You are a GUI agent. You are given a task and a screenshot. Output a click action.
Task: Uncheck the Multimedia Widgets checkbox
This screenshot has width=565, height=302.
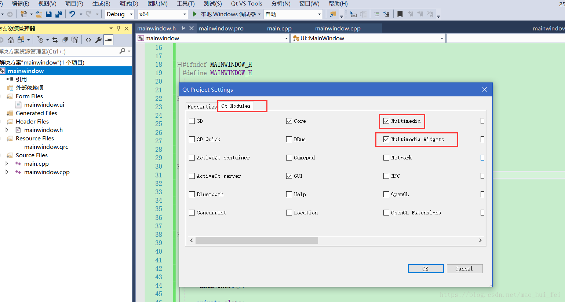point(386,139)
